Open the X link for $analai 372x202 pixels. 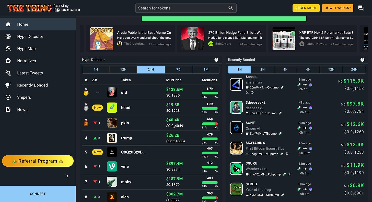click(x=247, y=92)
